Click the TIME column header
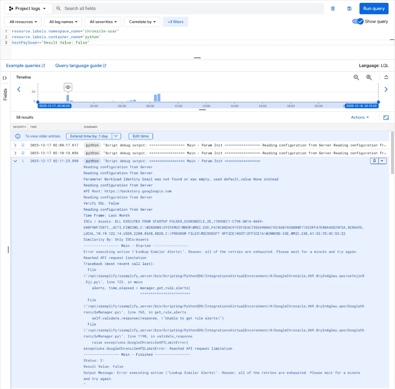 (x=34, y=127)
